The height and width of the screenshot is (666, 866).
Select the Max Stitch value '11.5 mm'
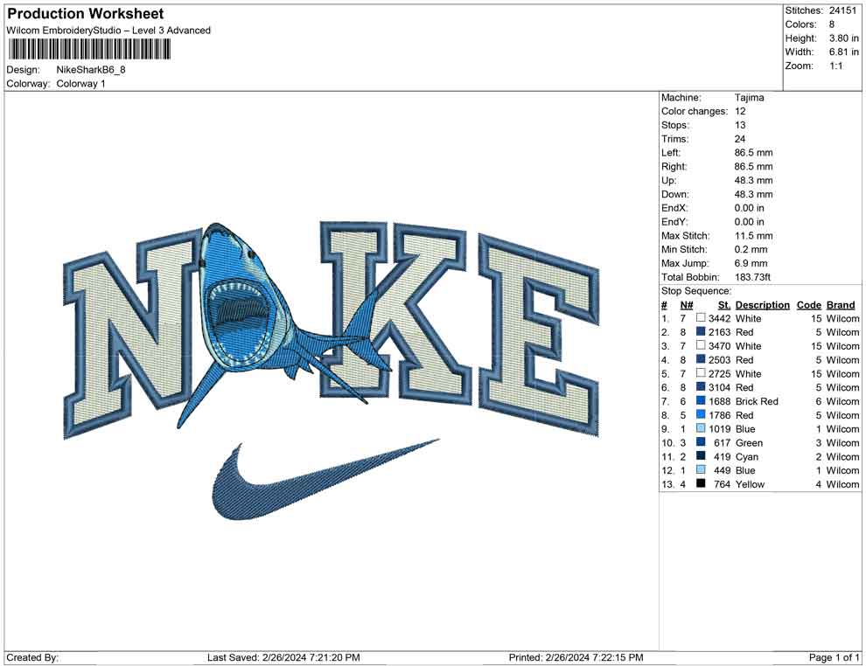coord(754,236)
